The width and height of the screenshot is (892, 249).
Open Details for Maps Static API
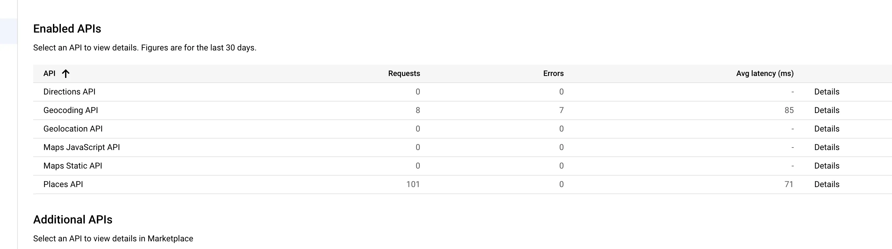pos(827,166)
